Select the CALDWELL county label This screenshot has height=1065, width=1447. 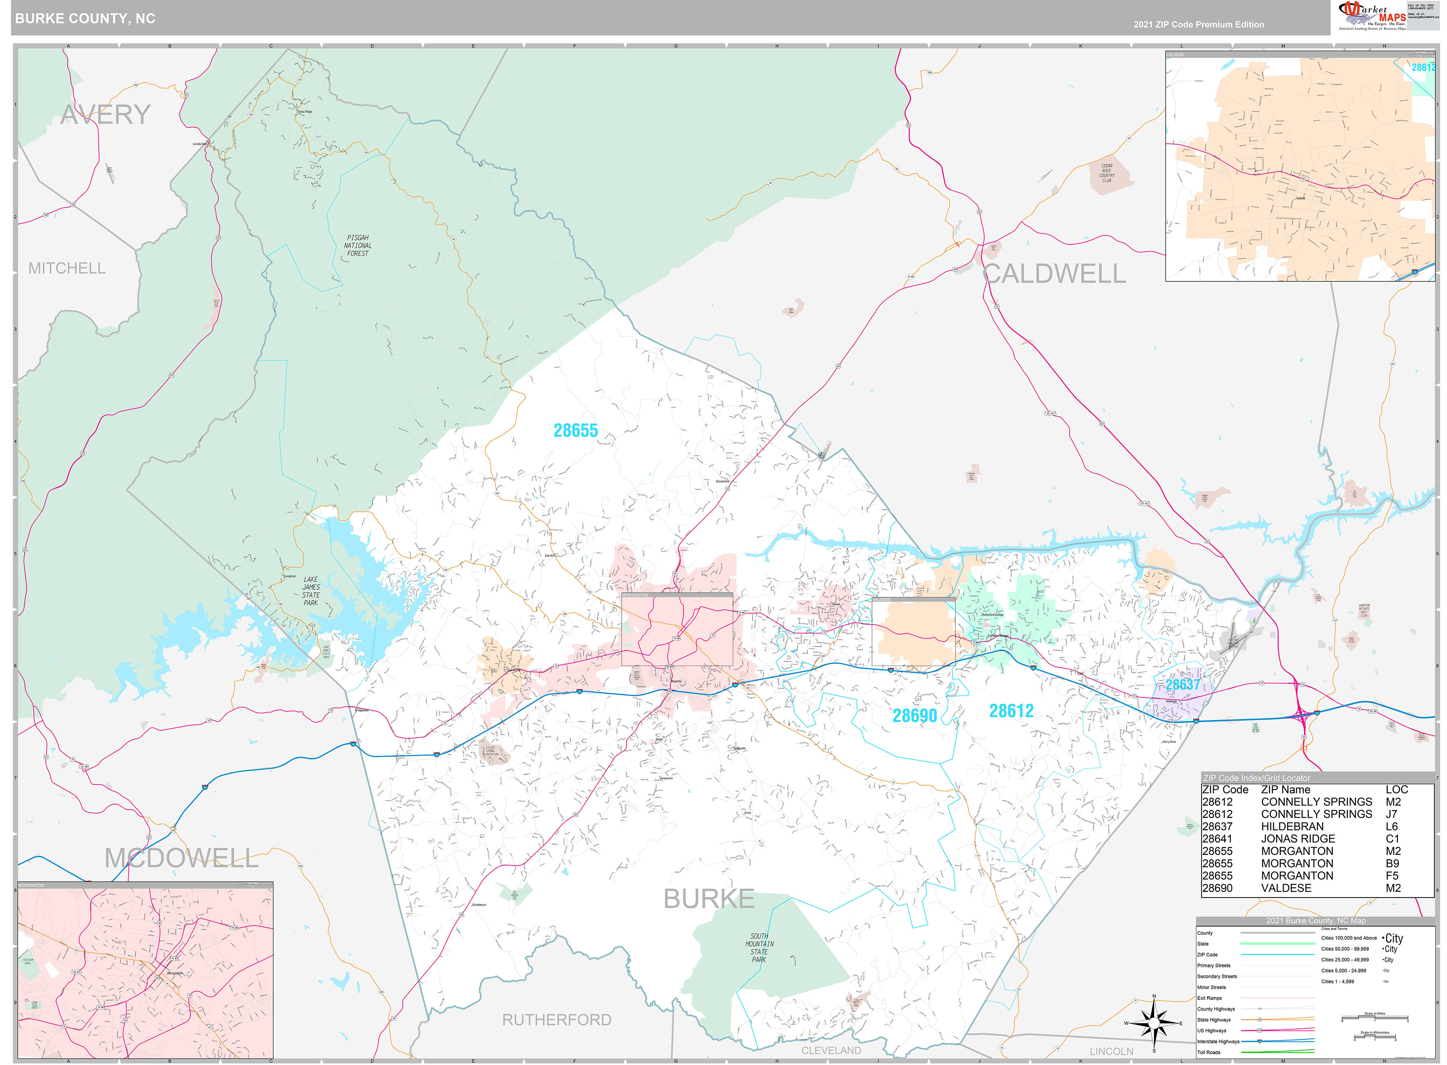click(1055, 274)
